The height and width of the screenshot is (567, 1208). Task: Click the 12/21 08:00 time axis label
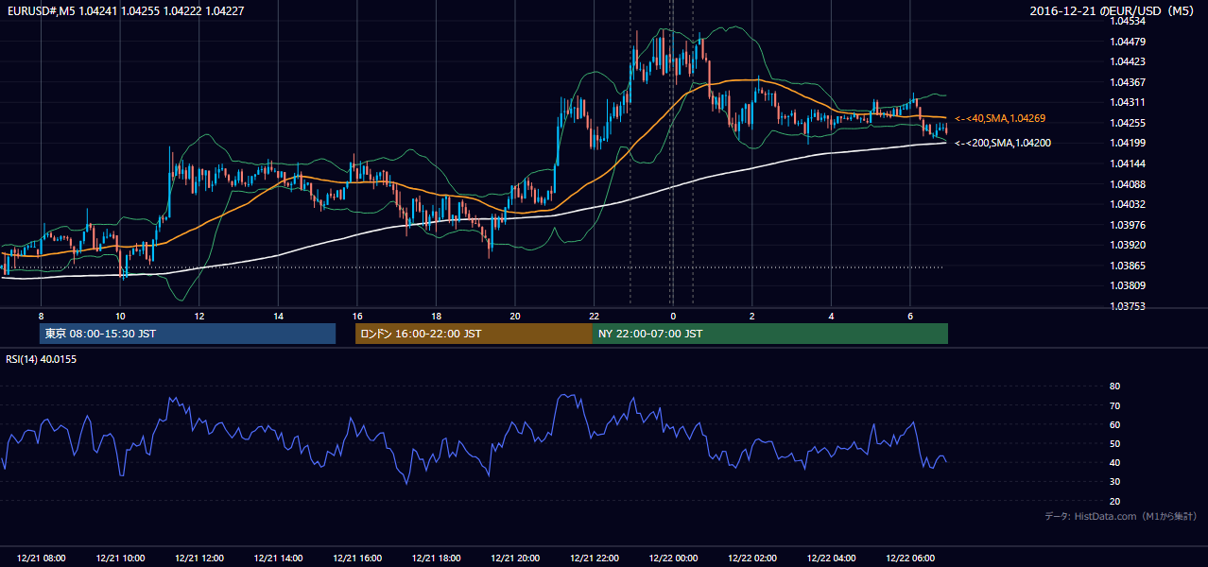pos(42,558)
